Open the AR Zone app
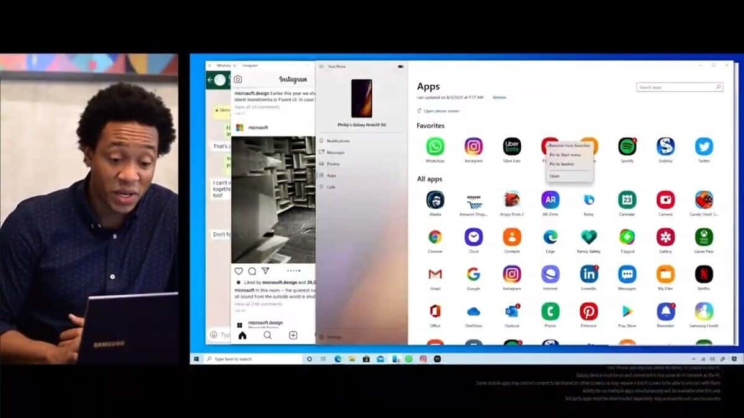The height and width of the screenshot is (418, 744). click(550, 199)
